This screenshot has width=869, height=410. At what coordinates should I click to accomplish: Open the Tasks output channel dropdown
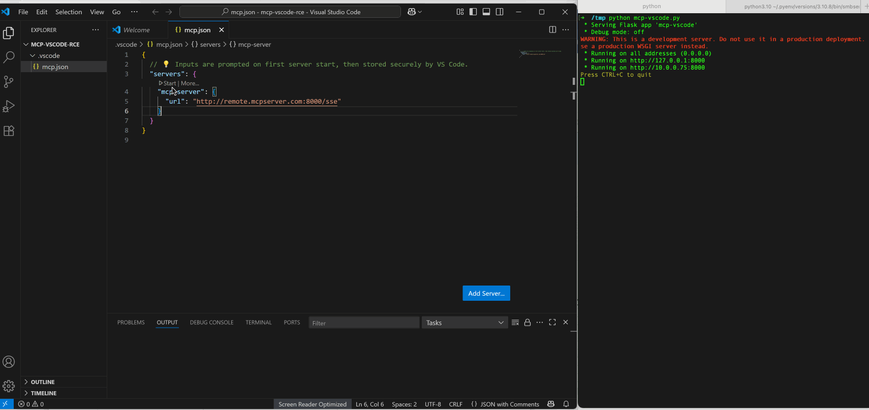tap(464, 323)
